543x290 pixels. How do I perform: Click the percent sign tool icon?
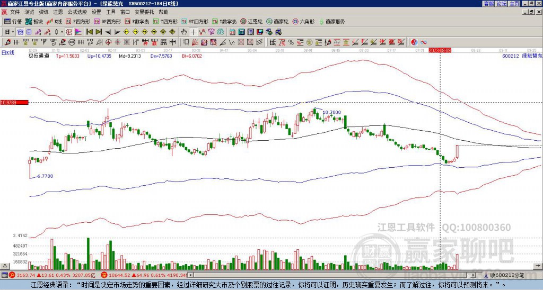point(291,42)
